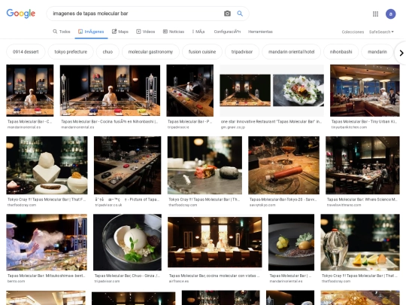This screenshot has width=406, height=305.
Task: Open the tripadvisor.ie bar image
Action: [x=190, y=90]
